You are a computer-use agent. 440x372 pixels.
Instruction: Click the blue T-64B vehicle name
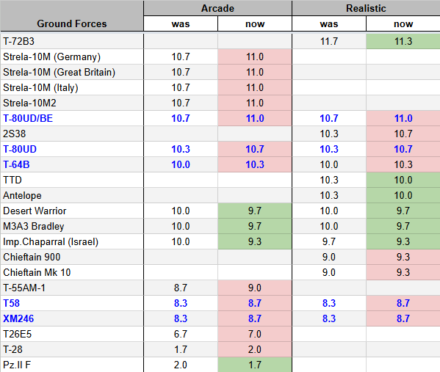click(16, 164)
